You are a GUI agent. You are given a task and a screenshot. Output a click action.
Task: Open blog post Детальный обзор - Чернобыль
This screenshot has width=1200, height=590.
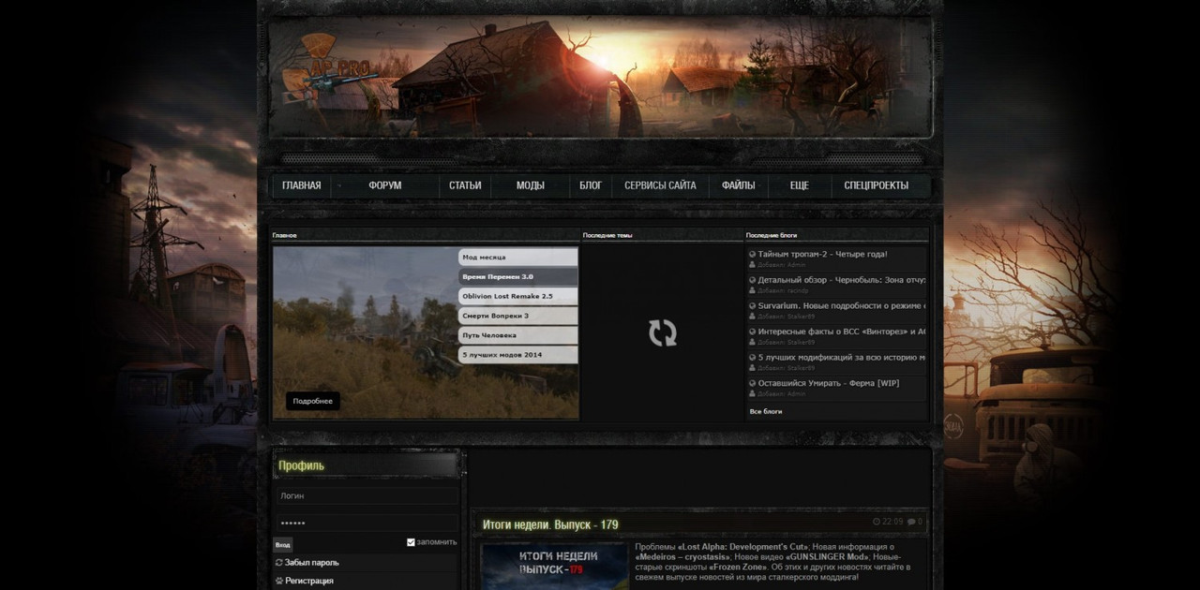tap(842, 279)
